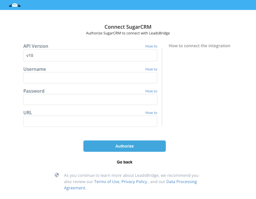Click the blue Authorize button
256x199 pixels.
click(124, 146)
